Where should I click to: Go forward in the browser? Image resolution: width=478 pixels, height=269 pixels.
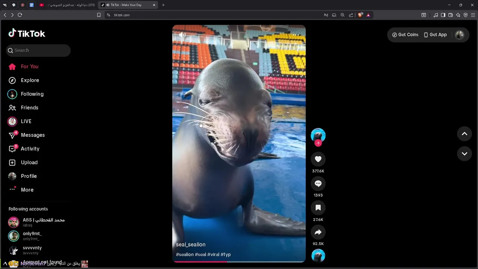[12, 15]
